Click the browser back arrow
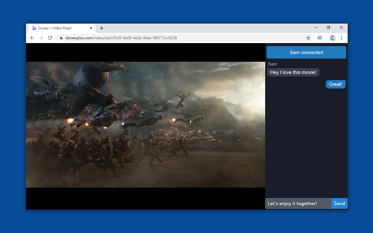This screenshot has width=373, height=233. 32,38
